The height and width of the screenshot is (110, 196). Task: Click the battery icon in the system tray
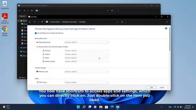click(181, 107)
